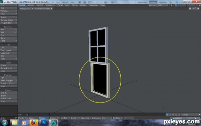The image size is (201, 126).
Task: Open the Wireframe Shade display dropdown
Action: pyautogui.click(x=43, y=8)
